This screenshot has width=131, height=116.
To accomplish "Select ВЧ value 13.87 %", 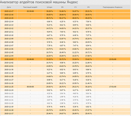I will 62,38.
